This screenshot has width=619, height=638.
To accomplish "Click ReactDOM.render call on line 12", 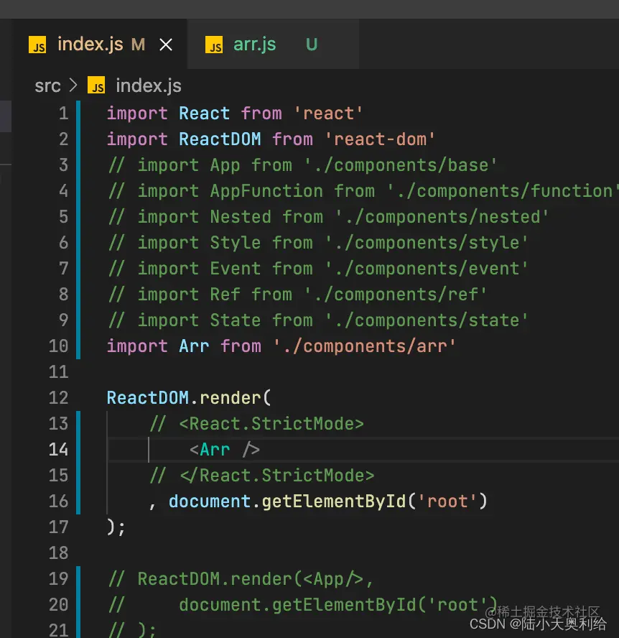I will [x=189, y=398].
